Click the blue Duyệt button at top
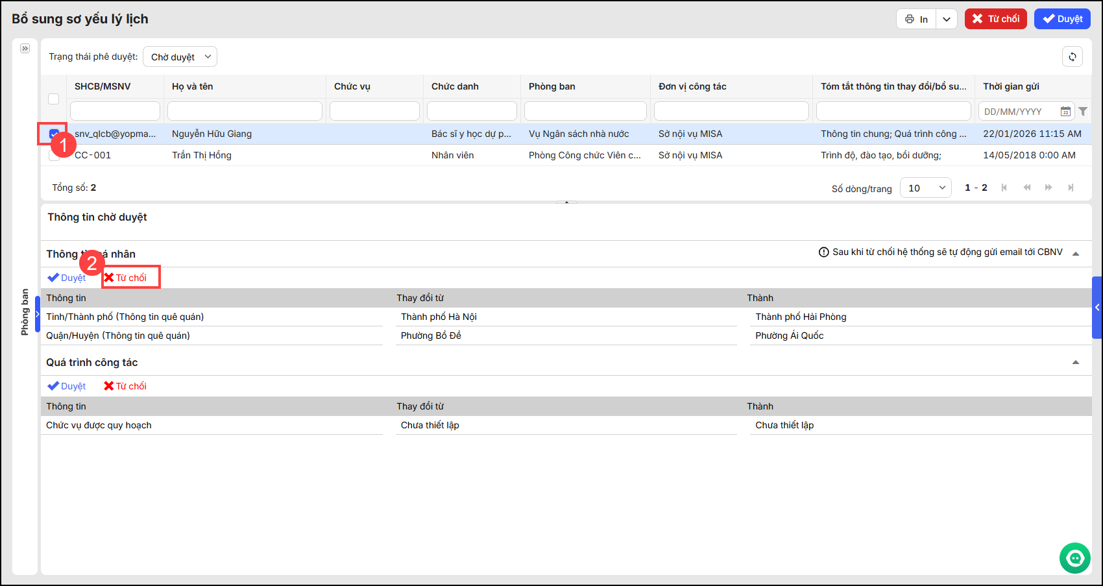This screenshot has width=1103, height=586. coord(1062,19)
